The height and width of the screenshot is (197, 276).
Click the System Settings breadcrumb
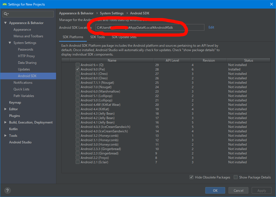click(x=112, y=13)
